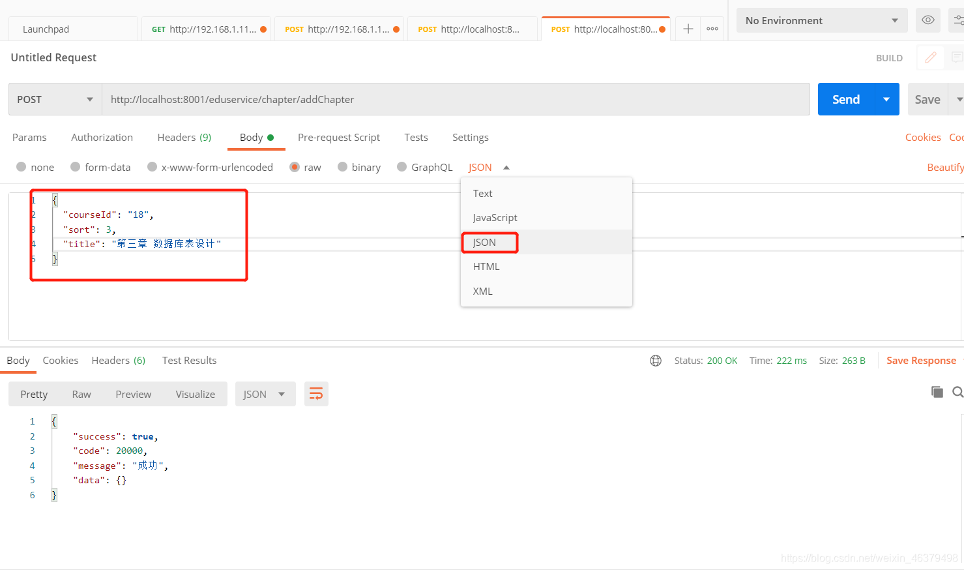Viewport: 964px width, 570px height.
Task: Click the "sort": 3 line in body
Action: (89, 230)
